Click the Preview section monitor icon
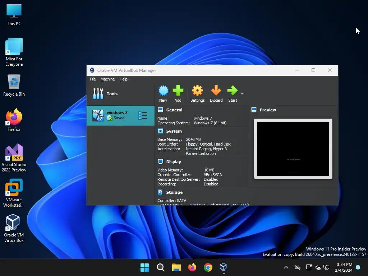 pyautogui.click(x=254, y=110)
